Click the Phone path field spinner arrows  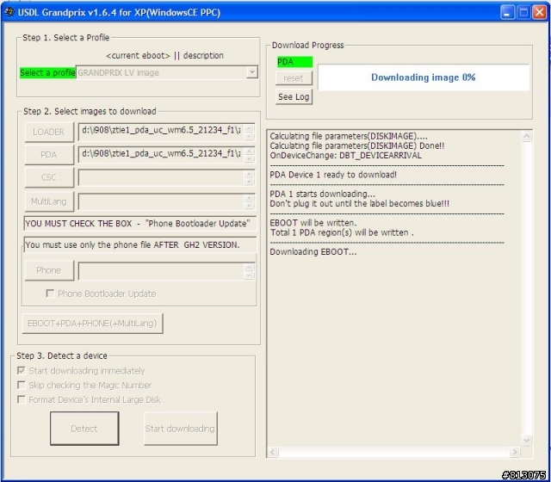(x=249, y=271)
